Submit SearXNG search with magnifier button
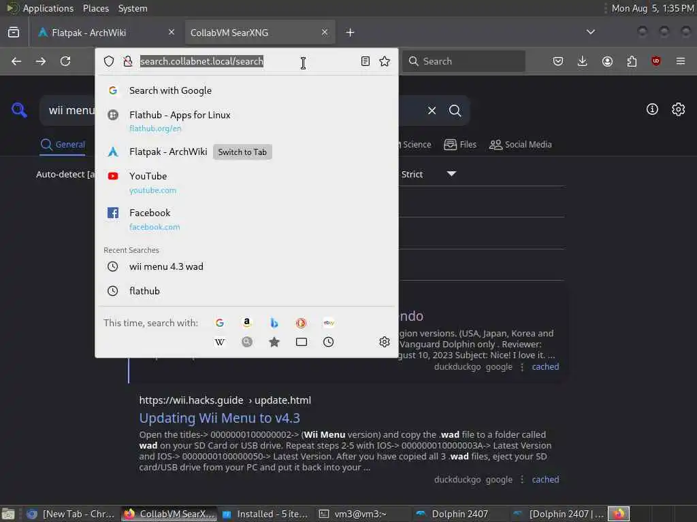This screenshot has width=697, height=522. pos(455,111)
